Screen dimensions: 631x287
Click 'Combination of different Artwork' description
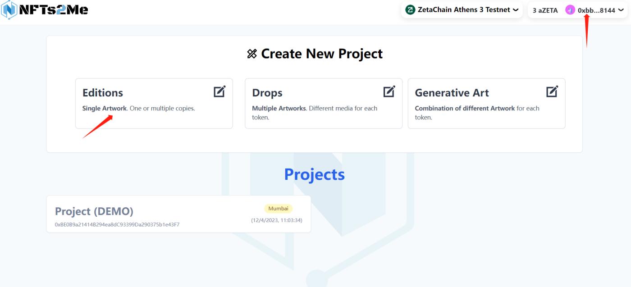click(477, 113)
